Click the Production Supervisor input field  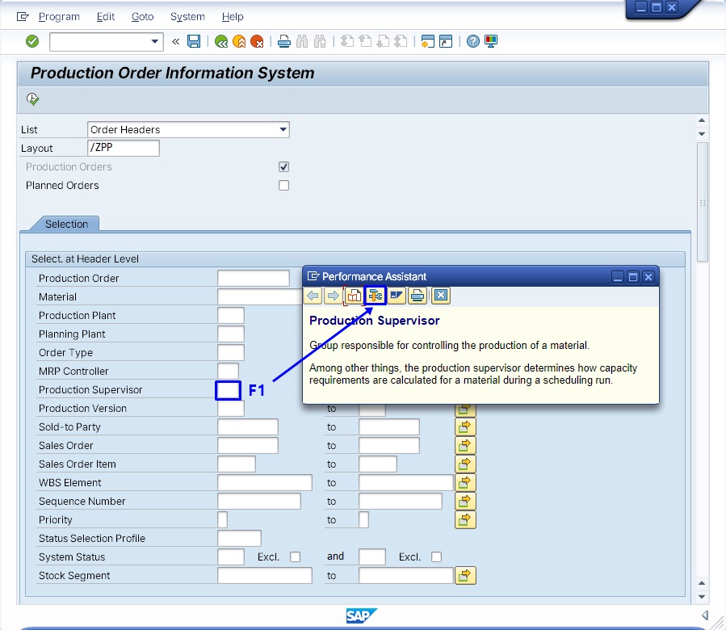229,390
